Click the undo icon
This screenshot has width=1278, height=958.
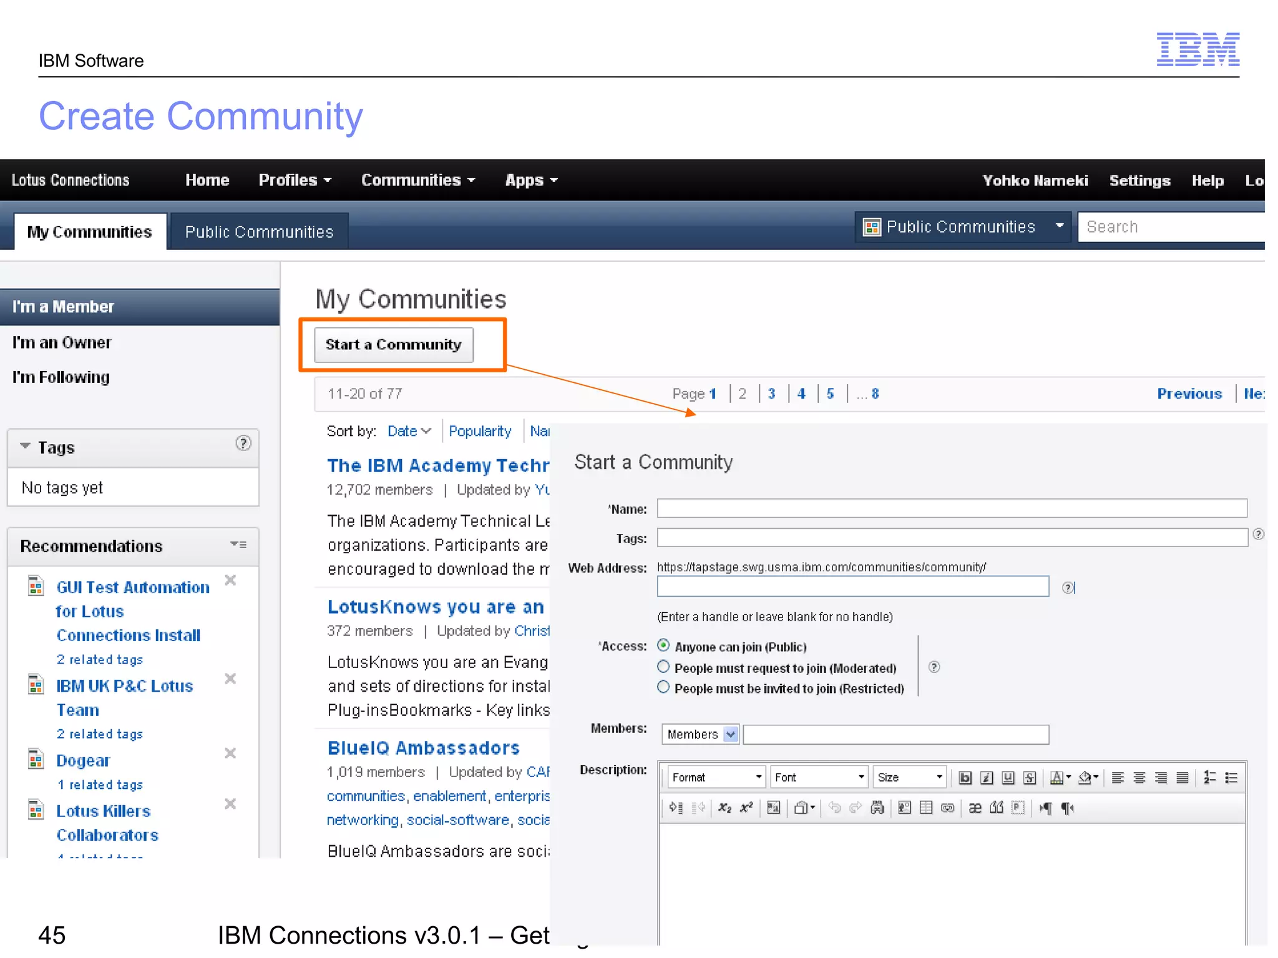click(834, 808)
